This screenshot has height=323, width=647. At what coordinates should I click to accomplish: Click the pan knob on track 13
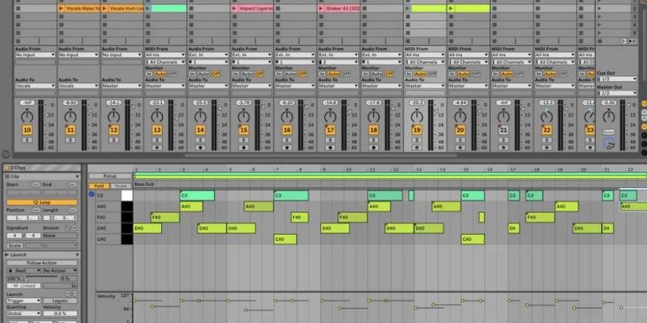click(157, 117)
